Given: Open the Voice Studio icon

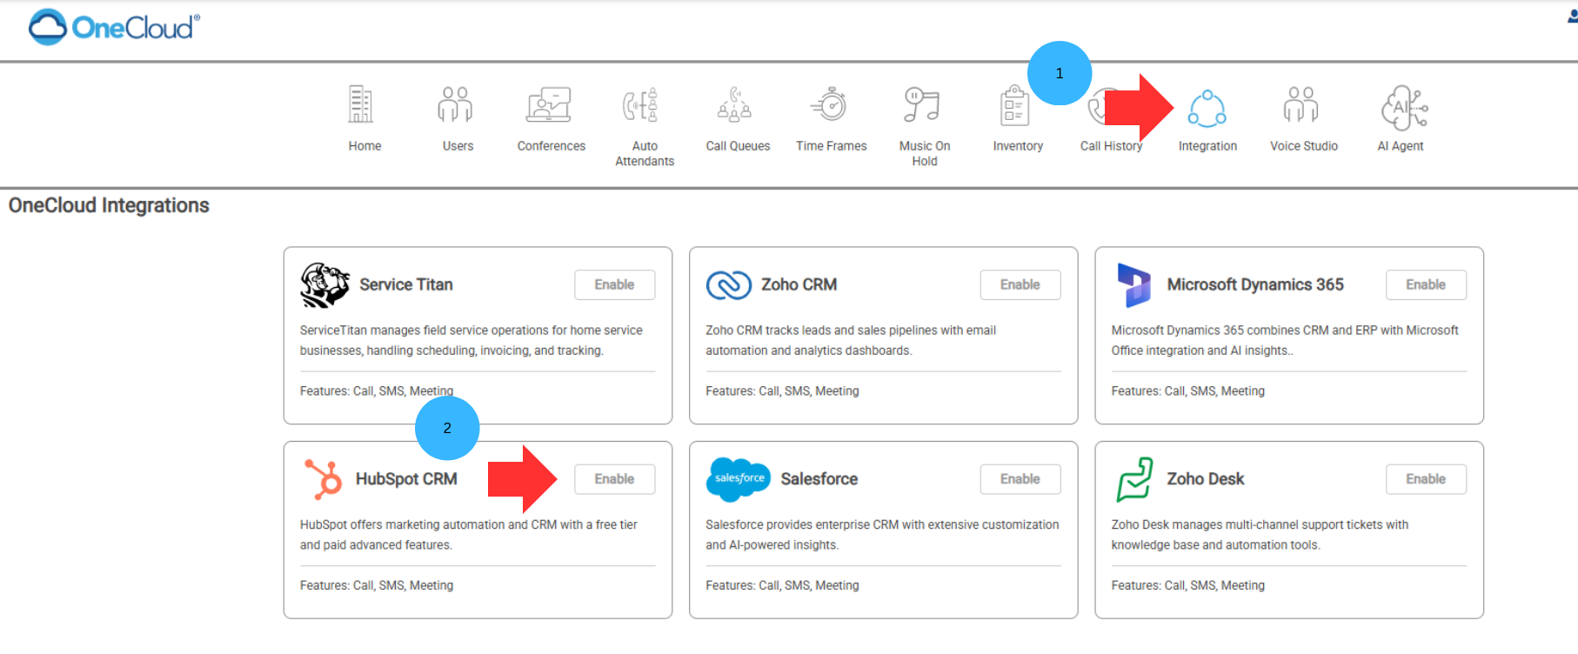Looking at the screenshot, I should (1301, 105).
